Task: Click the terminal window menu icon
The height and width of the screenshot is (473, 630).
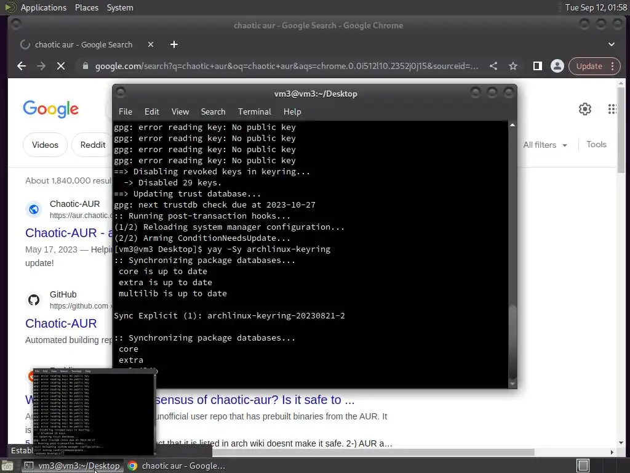Action: pyautogui.click(x=121, y=93)
